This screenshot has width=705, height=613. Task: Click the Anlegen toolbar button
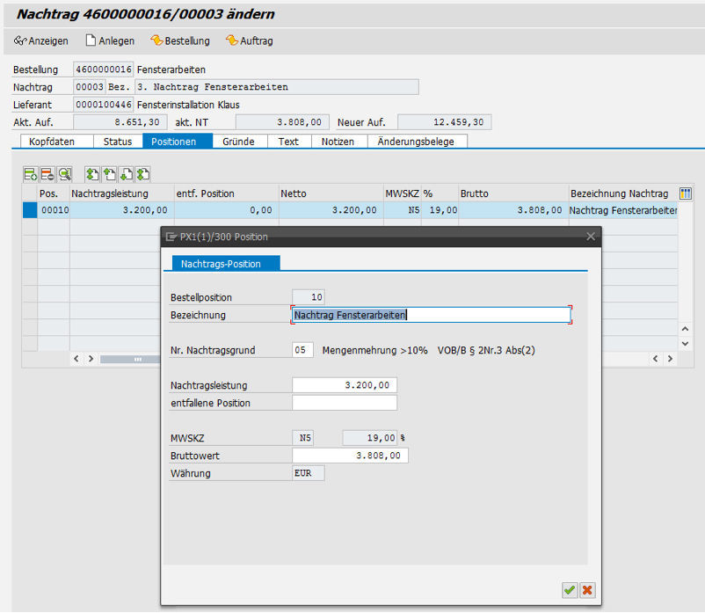tap(110, 40)
